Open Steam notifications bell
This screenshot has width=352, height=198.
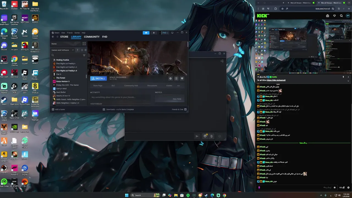point(154,33)
